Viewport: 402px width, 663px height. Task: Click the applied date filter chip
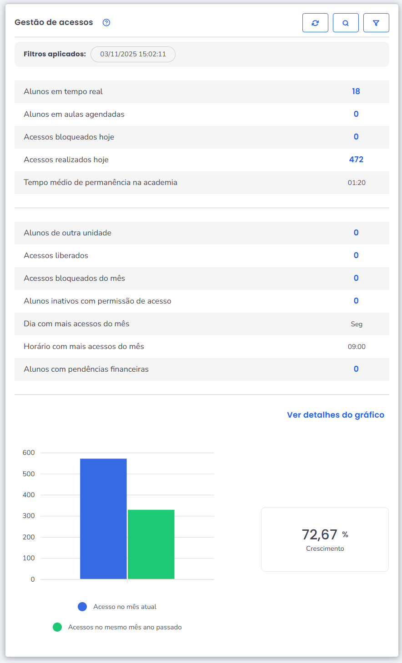[133, 54]
